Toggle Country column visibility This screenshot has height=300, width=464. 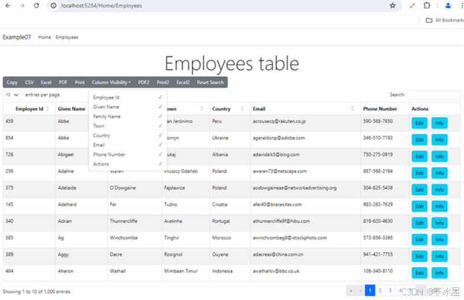point(128,135)
